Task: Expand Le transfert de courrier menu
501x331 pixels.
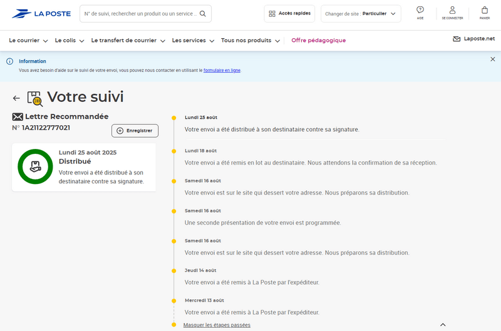Action: [128, 41]
